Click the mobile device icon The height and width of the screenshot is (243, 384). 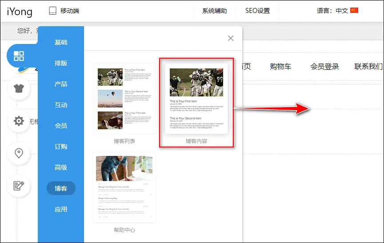53,11
